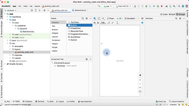Viewport: 189px width, 106px height.
Task: Click the Infer Constraints magic wand icon
Action: pyautogui.click(x=113, y=23)
